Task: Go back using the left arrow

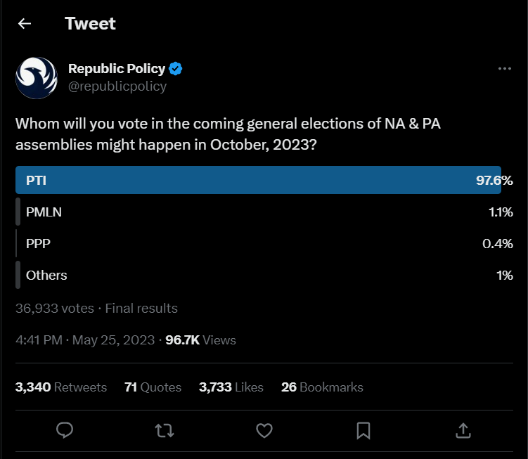Action: click(x=25, y=24)
